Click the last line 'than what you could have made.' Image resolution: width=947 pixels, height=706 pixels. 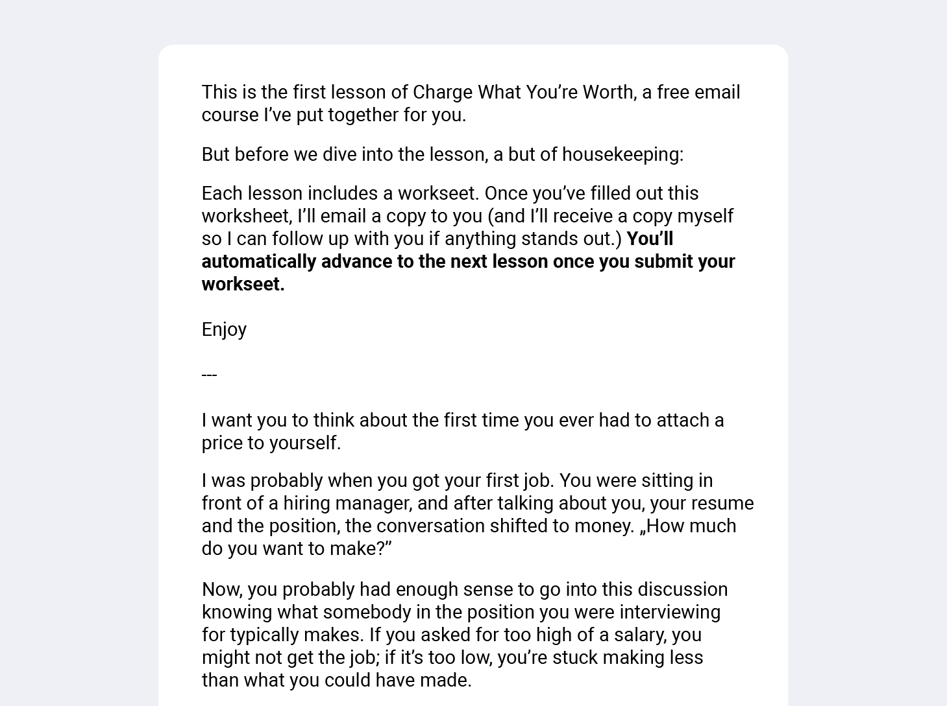click(x=337, y=680)
